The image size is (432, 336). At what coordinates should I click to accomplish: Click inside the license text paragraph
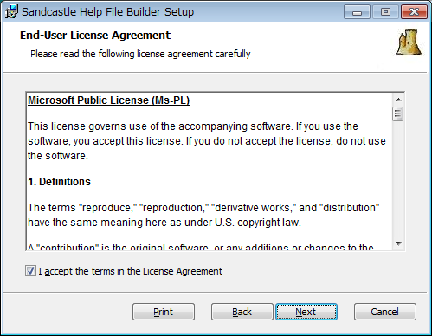(207, 141)
